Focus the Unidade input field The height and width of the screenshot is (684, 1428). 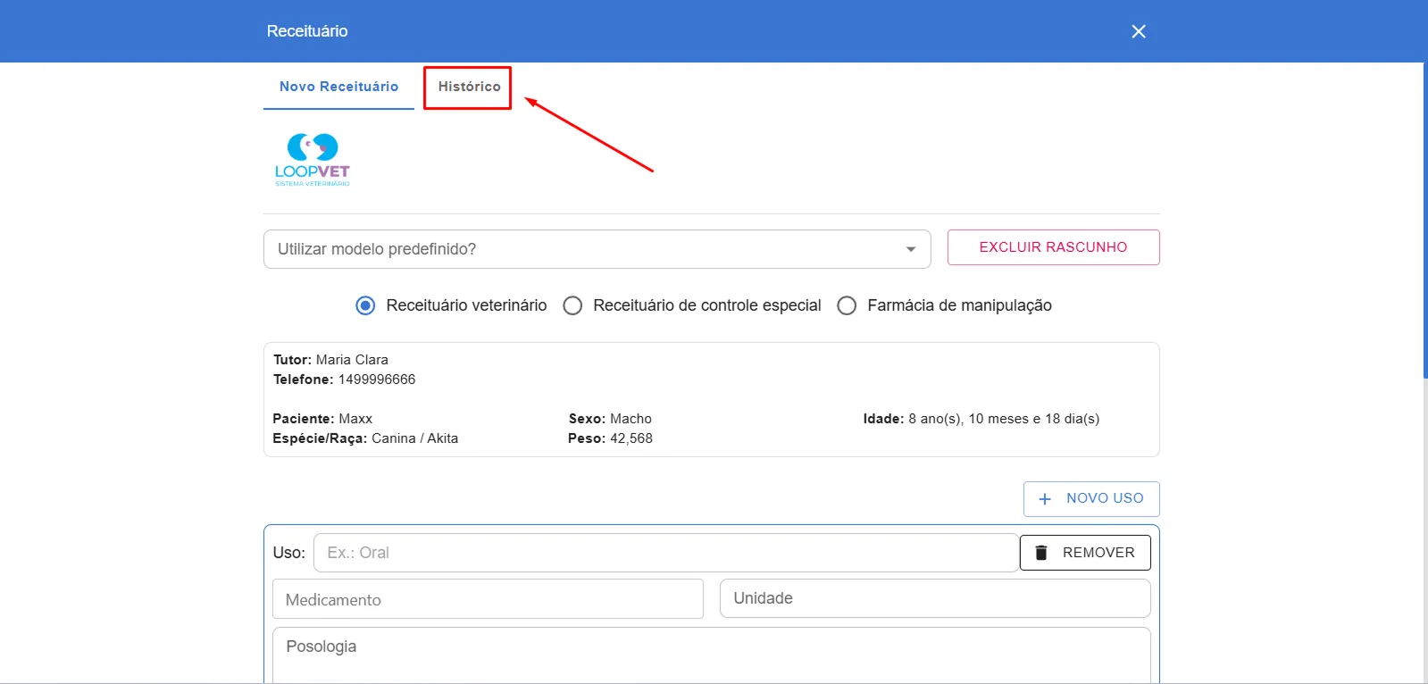coord(935,598)
